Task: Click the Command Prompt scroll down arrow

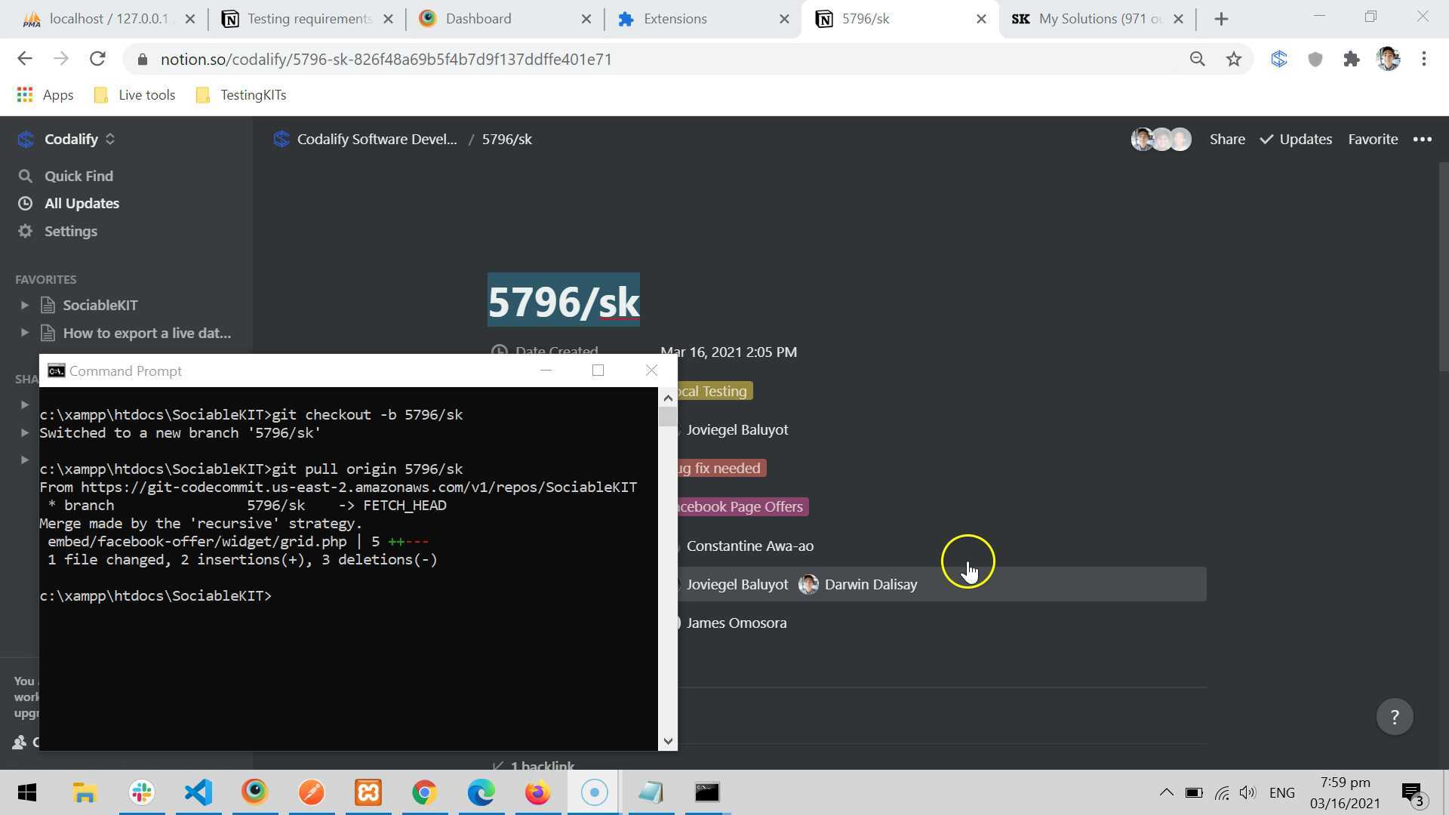Action: coord(667,741)
